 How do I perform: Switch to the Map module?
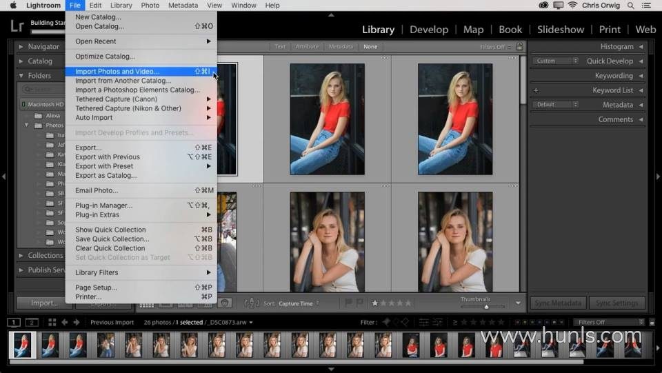(473, 30)
